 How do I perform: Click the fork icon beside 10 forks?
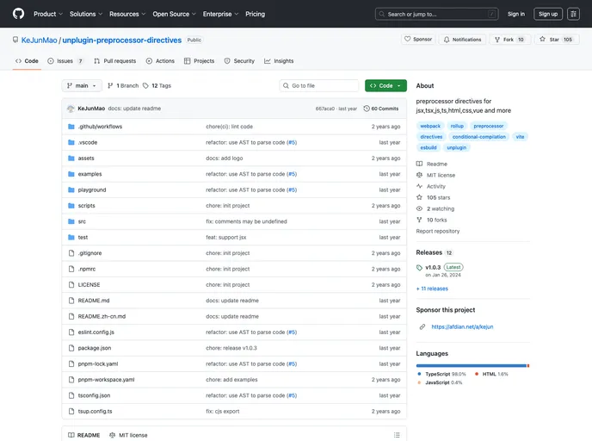pos(419,220)
